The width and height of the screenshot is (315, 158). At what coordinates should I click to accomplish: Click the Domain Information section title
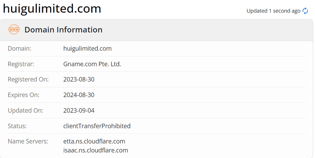[63, 30]
